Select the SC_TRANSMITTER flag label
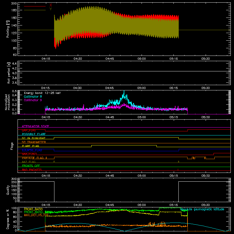 tap(34, 142)
